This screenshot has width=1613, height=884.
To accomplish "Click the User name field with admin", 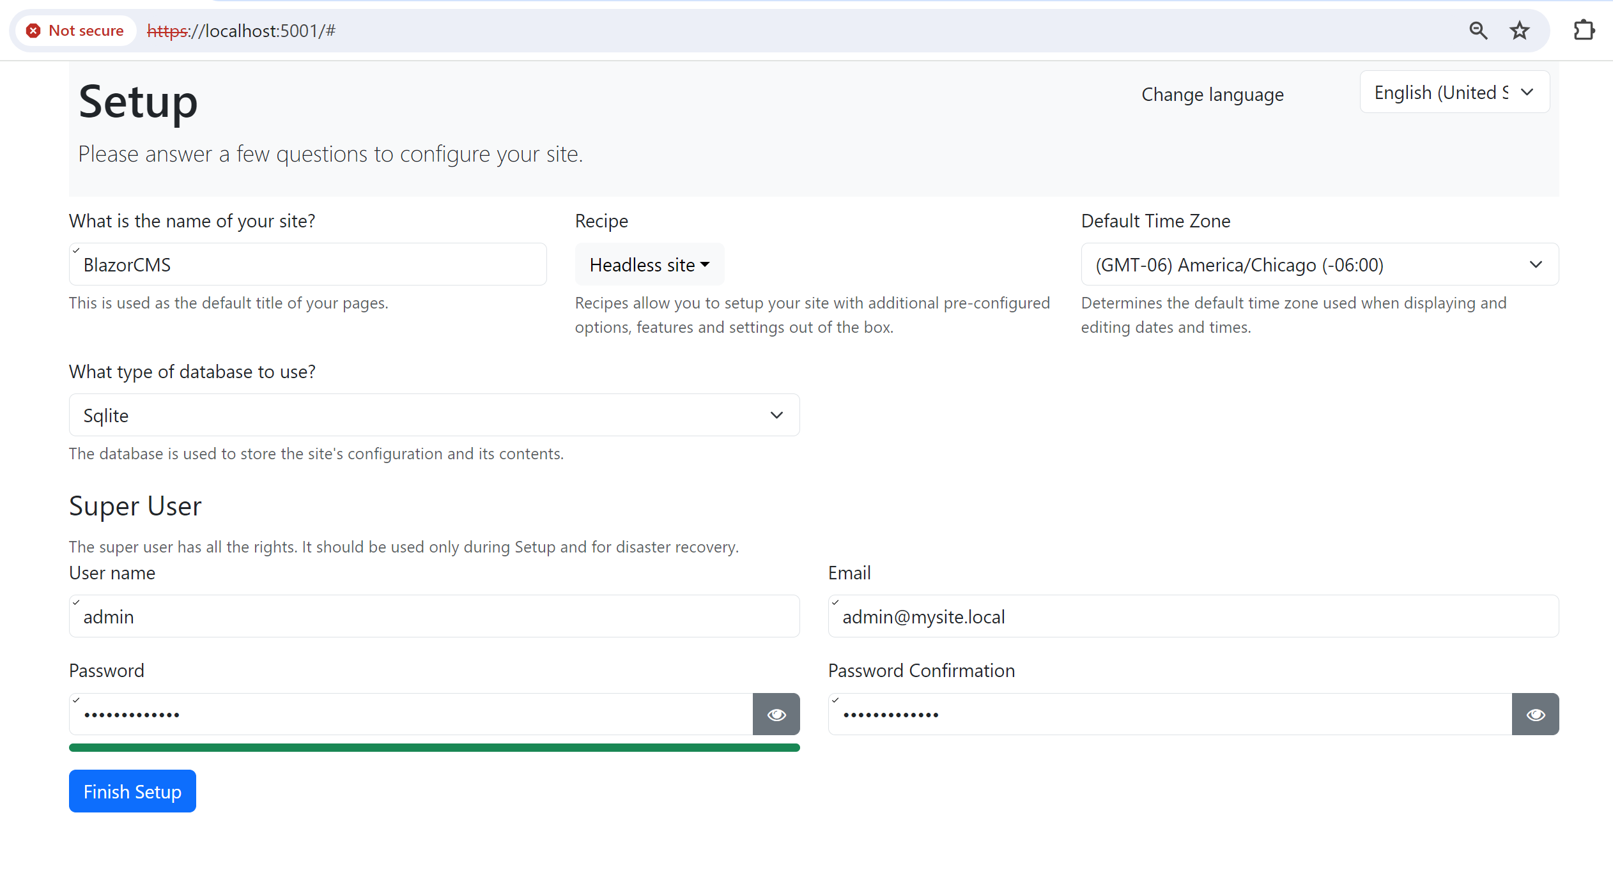I will point(434,616).
